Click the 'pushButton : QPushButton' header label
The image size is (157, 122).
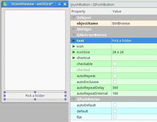tap(93, 4)
